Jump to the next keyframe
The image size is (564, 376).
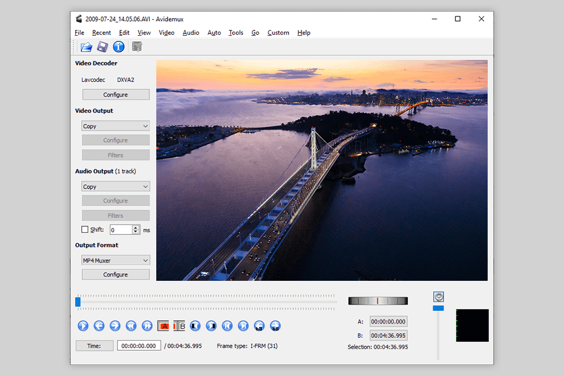[x=147, y=325]
